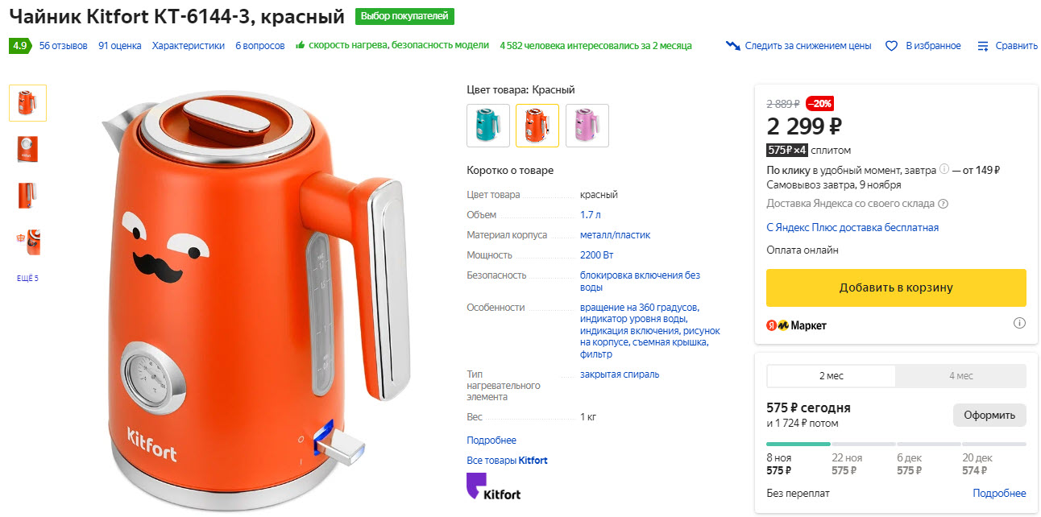Switch to the 4 мес installment tab
The image size is (1041, 517).
coord(960,376)
